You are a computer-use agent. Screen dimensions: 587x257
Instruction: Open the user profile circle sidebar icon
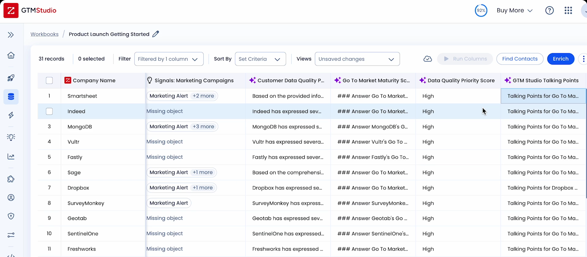click(11, 197)
